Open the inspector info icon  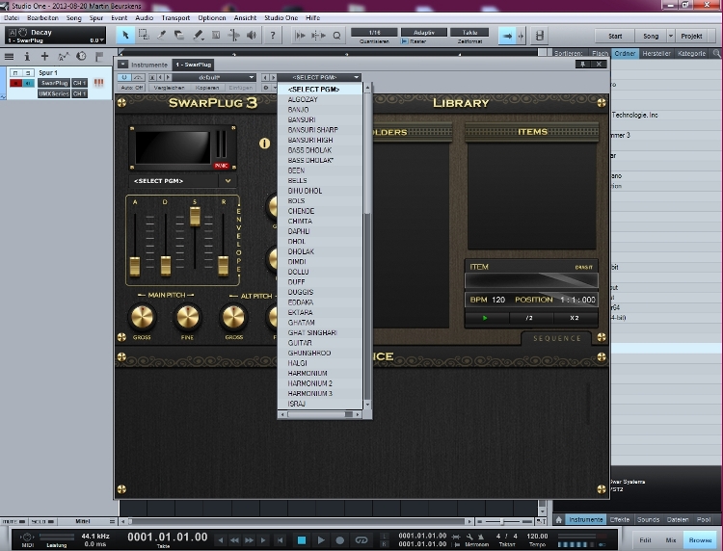coord(27,57)
